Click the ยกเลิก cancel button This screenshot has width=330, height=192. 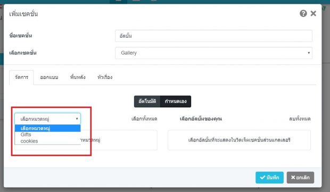click(300, 178)
